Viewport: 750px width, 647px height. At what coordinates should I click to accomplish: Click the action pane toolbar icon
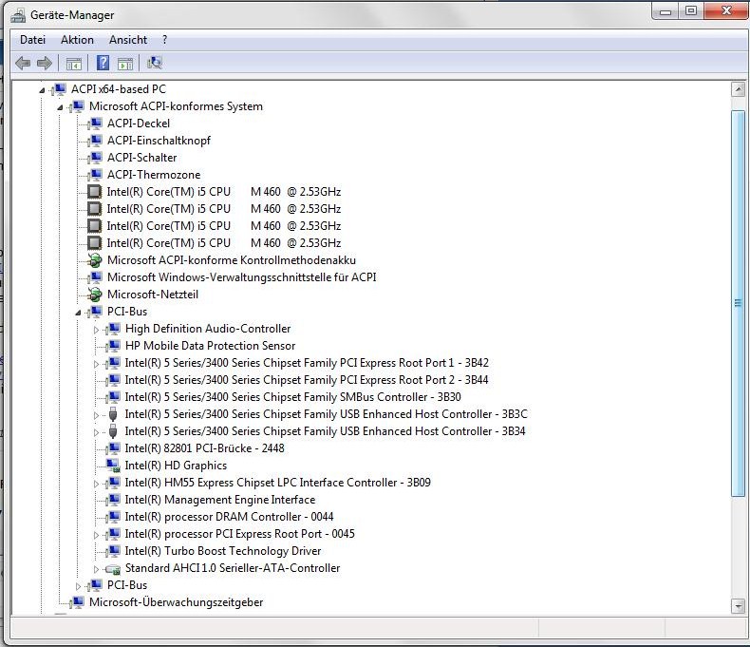point(125,63)
